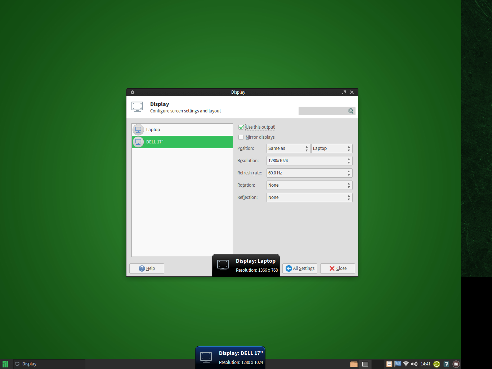The image size is (492, 369).
Task: Click the show desktop workspace icon
Action: 365,364
